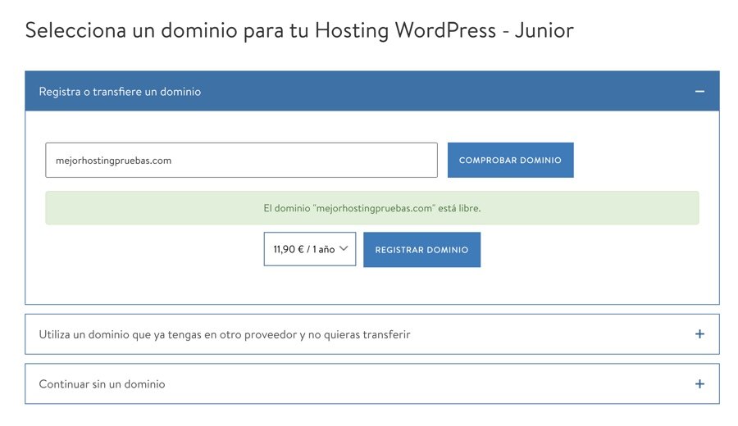Image resolution: width=738 pixels, height=426 pixels.
Task: Click the REGISTRAR DOMINIO button
Action: click(421, 250)
